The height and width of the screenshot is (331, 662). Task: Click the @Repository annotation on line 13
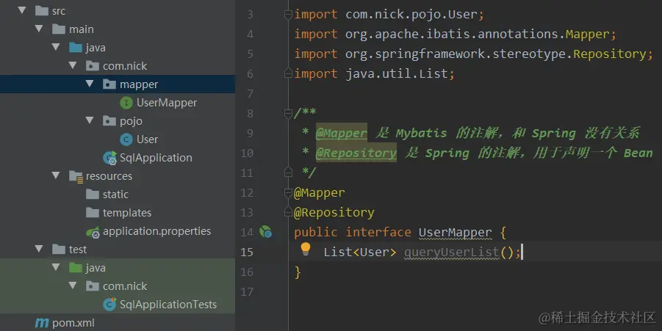click(x=334, y=212)
